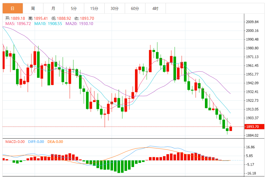This screenshot has height=177, width=267.
Task: Click the 16.86 MACD axis label
Action: pyautogui.click(x=250, y=147)
